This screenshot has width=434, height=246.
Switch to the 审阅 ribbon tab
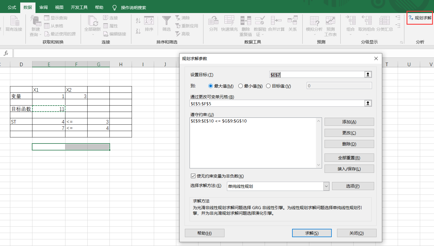44,7
